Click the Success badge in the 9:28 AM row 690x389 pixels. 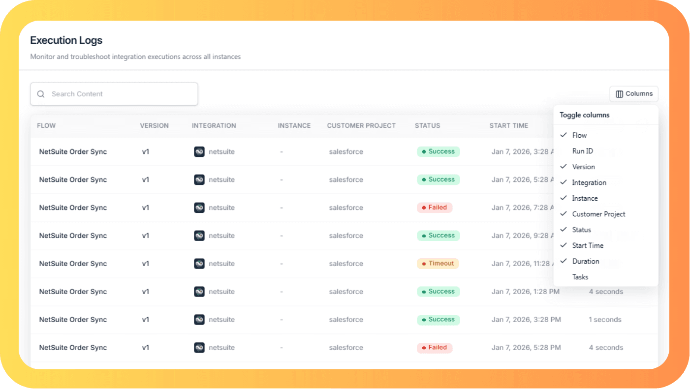pyautogui.click(x=438, y=236)
